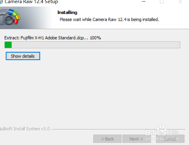
Task: Click the green filled progress segment
Action: pyautogui.click(x=8, y=45)
